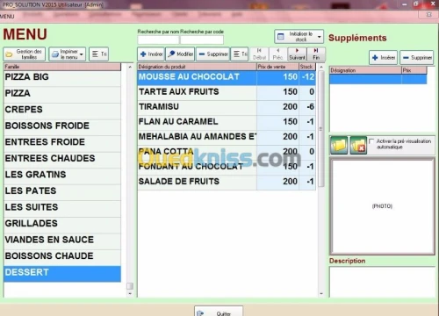Click Désignation du produit column header
The image size is (439, 316).
197,67
